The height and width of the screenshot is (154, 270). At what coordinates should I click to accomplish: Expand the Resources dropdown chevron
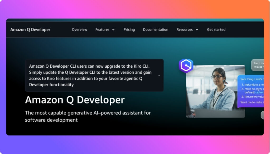(197, 29)
